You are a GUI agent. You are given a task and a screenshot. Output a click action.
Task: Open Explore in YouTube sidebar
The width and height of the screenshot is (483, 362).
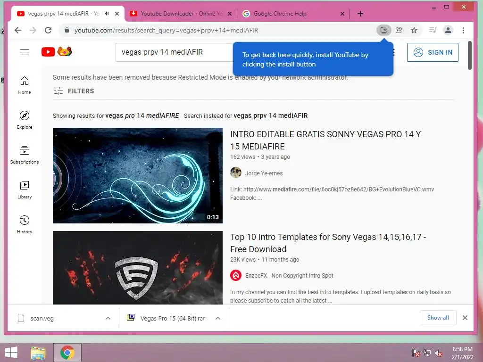point(25,120)
